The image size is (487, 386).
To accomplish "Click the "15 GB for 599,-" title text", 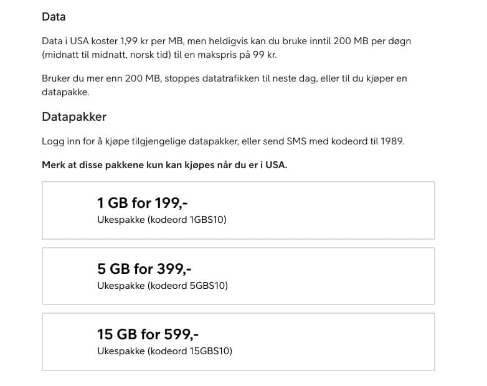I will point(148,334).
